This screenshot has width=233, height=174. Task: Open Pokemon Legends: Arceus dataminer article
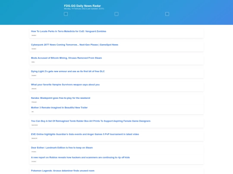[63, 171]
